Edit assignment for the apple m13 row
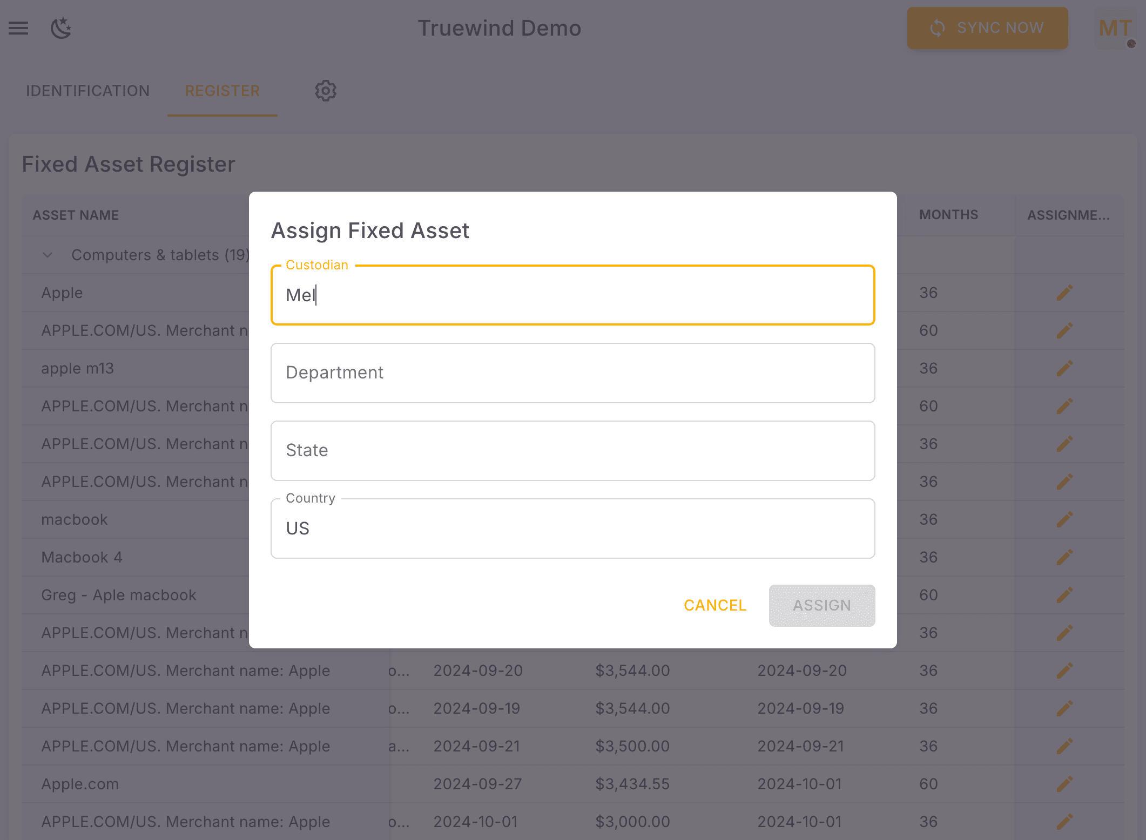The height and width of the screenshot is (840, 1146). [x=1064, y=368]
